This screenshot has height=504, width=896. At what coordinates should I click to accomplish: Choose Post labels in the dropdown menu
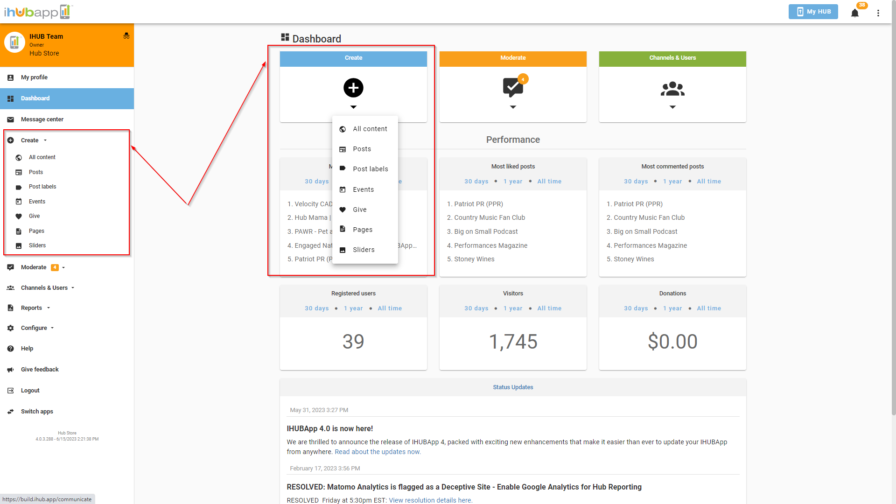[365, 169]
